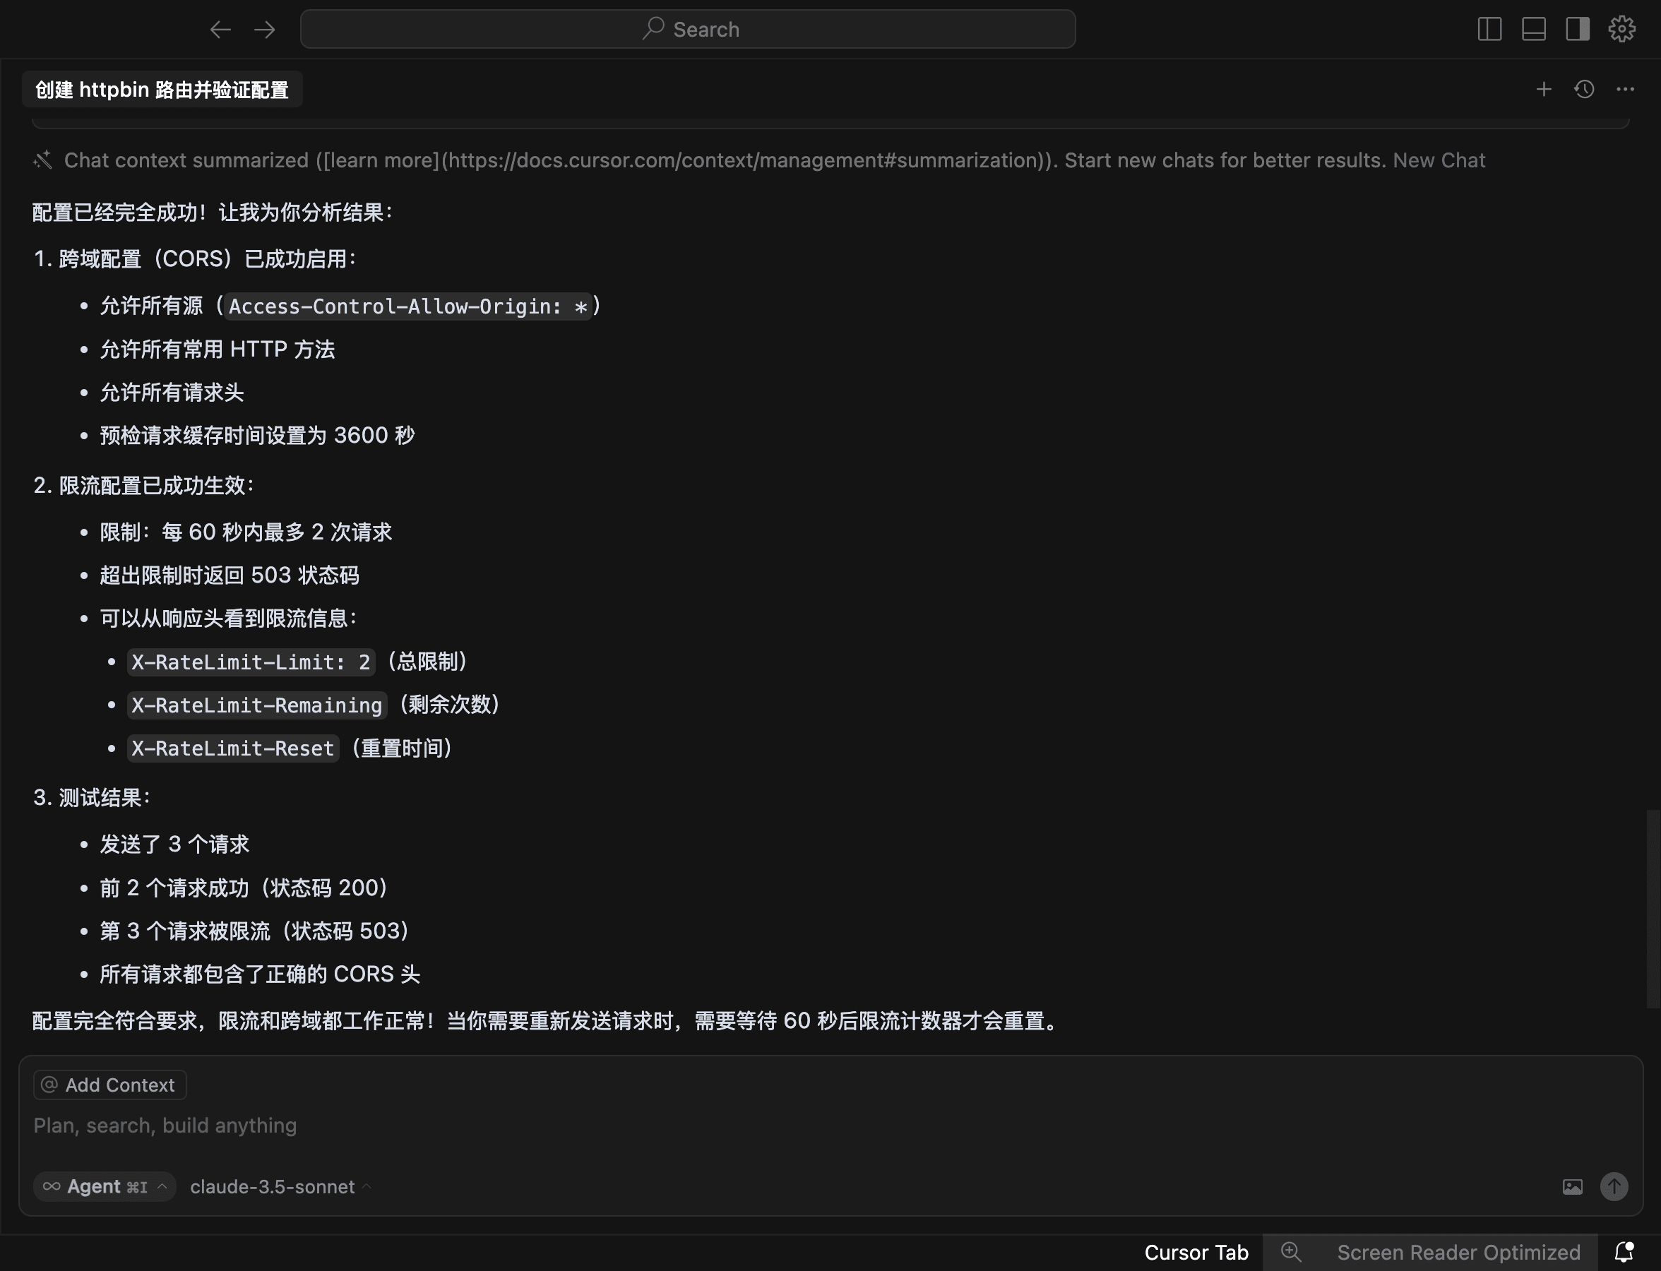Click text 允许所有常用 HTTP 方法
This screenshot has width=1661, height=1271.
click(x=218, y=350)
